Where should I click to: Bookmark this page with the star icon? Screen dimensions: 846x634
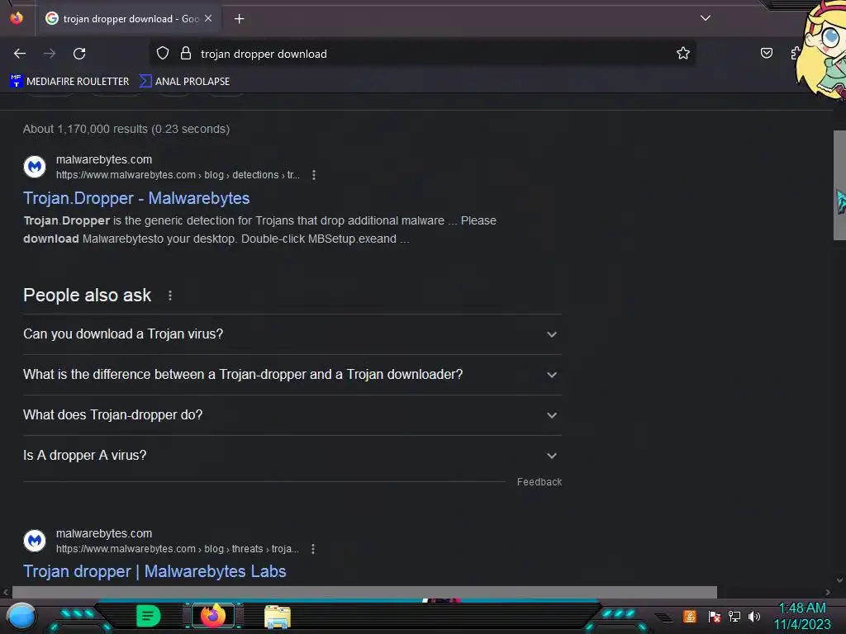pos(683,53)
